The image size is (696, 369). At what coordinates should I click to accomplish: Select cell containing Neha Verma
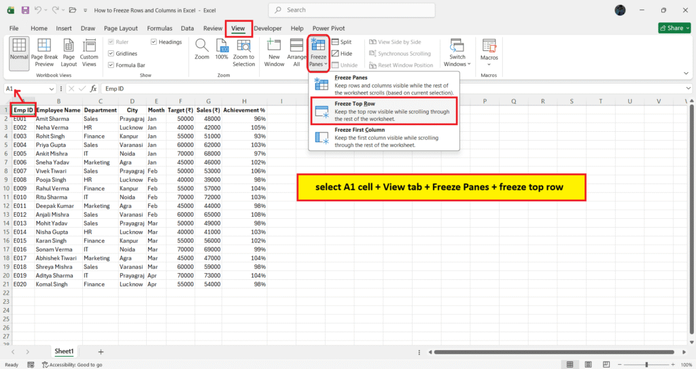pos(58,128)
